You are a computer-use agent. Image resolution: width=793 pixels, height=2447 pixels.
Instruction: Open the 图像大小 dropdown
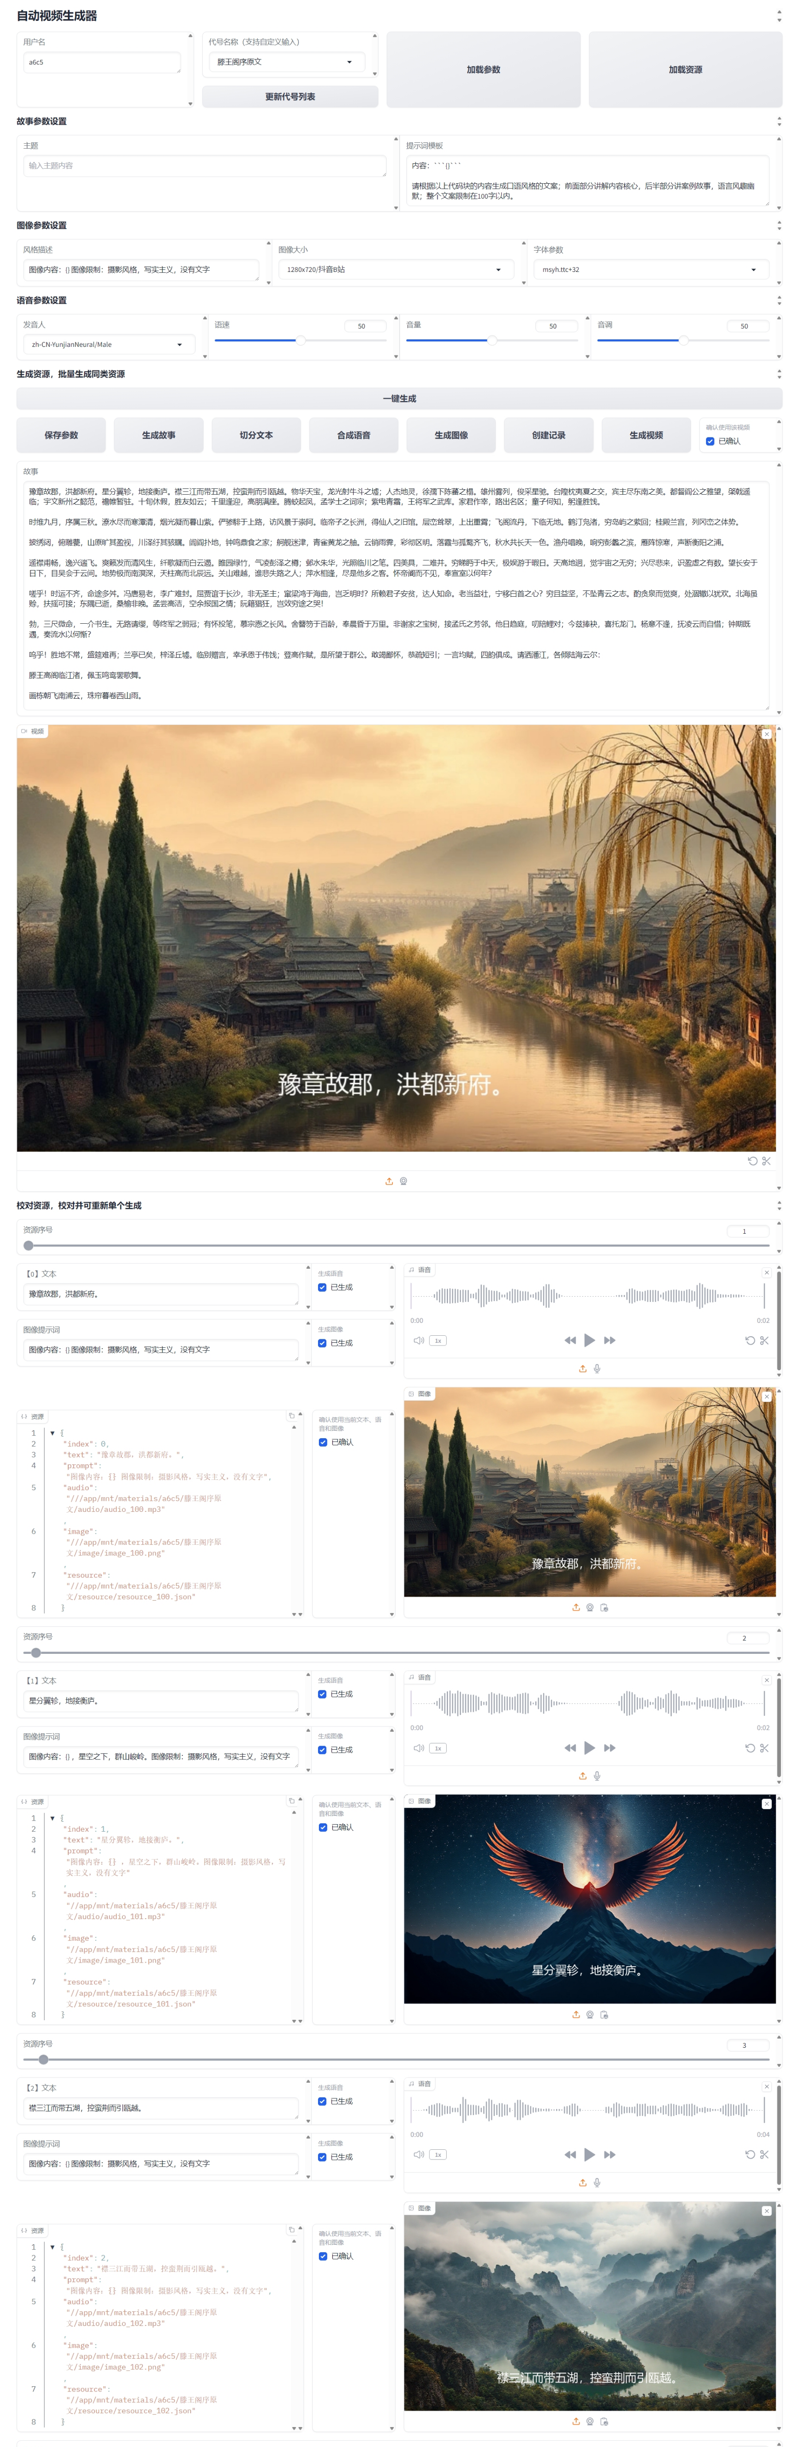tap(395, 270)
